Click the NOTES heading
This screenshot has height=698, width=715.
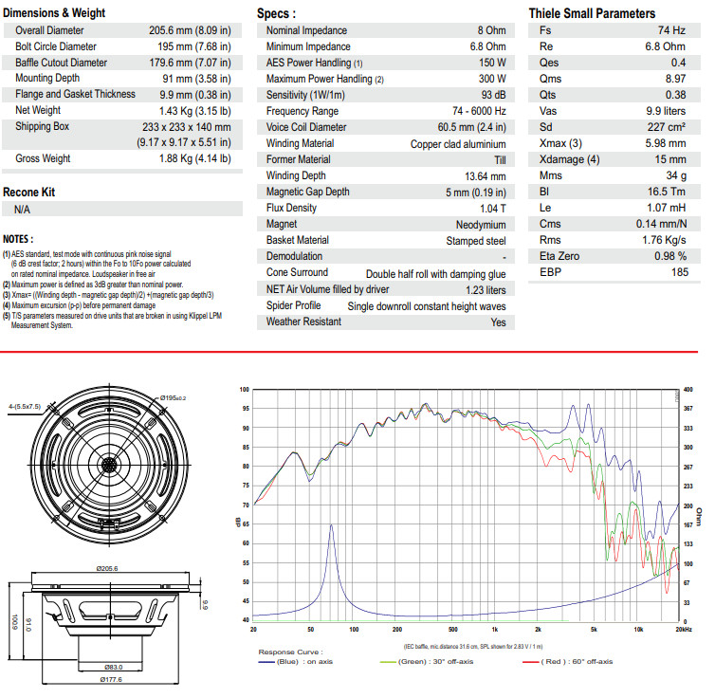coord(18,239)
